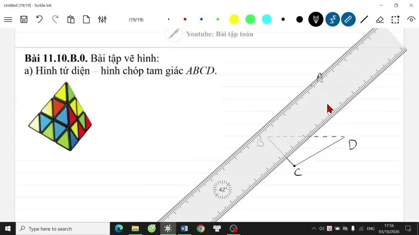Open Google Chrome from the taskbar

point(201,228)
